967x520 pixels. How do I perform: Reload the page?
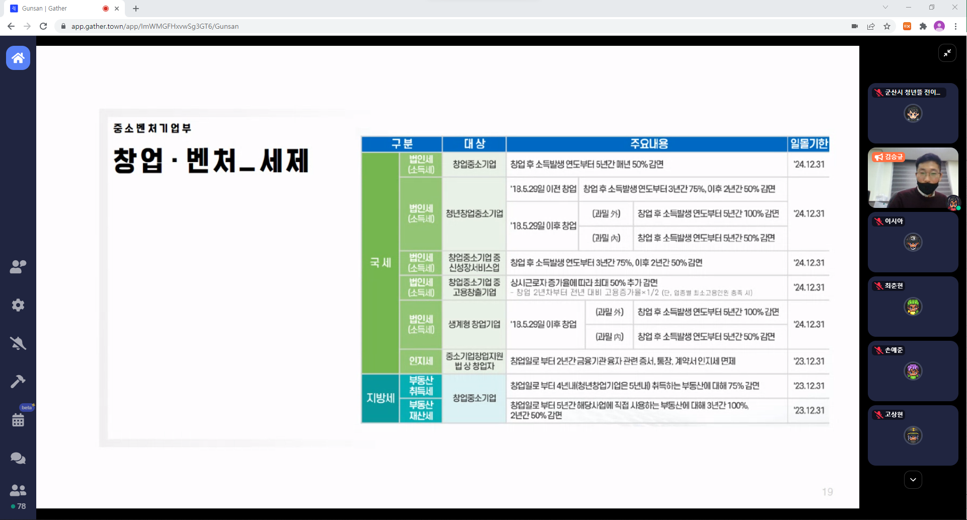[43, 26]
